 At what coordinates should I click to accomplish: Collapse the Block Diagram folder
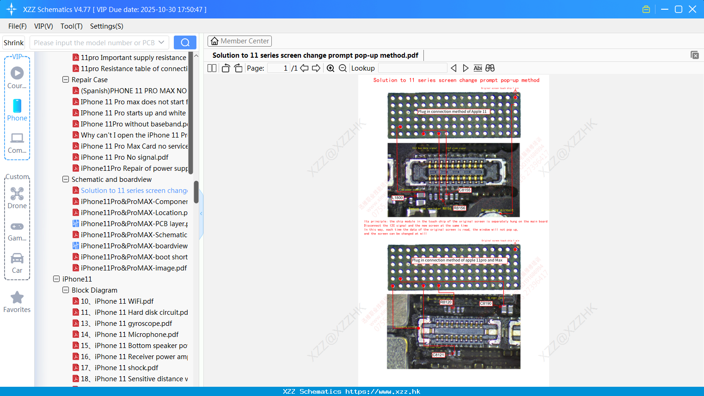tap(66, 290)
